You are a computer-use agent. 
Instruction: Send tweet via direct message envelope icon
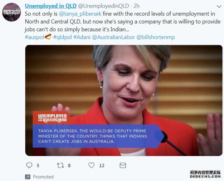tap(123, 165)
